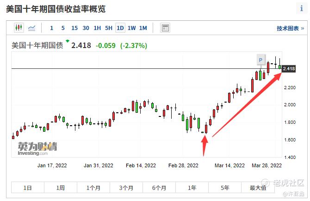Click the -0.059 change value
The width and height of the screenshot is (310, 201).
coord(105,46)
